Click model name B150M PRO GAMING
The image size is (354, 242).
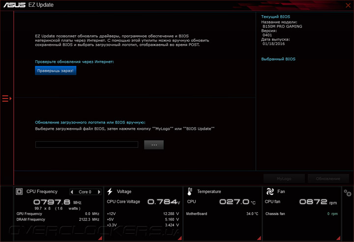click(x=282, y=26)
